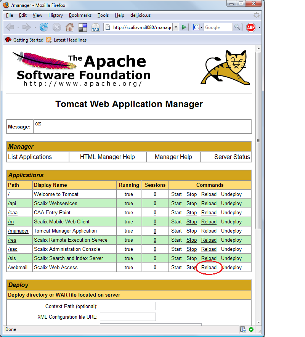Expand the Adblock Plus dropdown arrow
The height and width of the screenshot is (337, 305).
click(260, 27)
